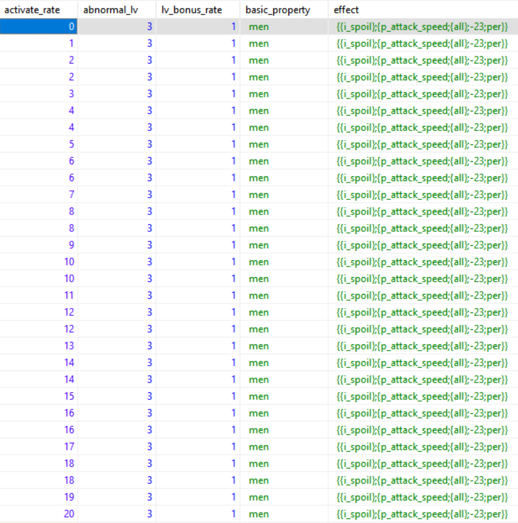The width and height of the screenshot is (518, 523).
Task: Select the activate_rate cell showing 5
Action: pyautogui.click(x=39, y=144)
